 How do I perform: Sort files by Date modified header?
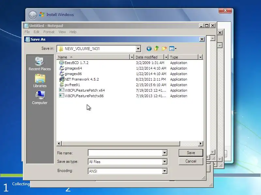(149, 57)
